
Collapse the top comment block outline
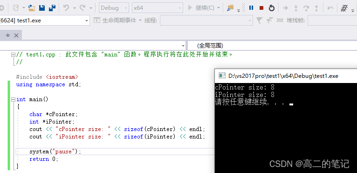[13, 55]
